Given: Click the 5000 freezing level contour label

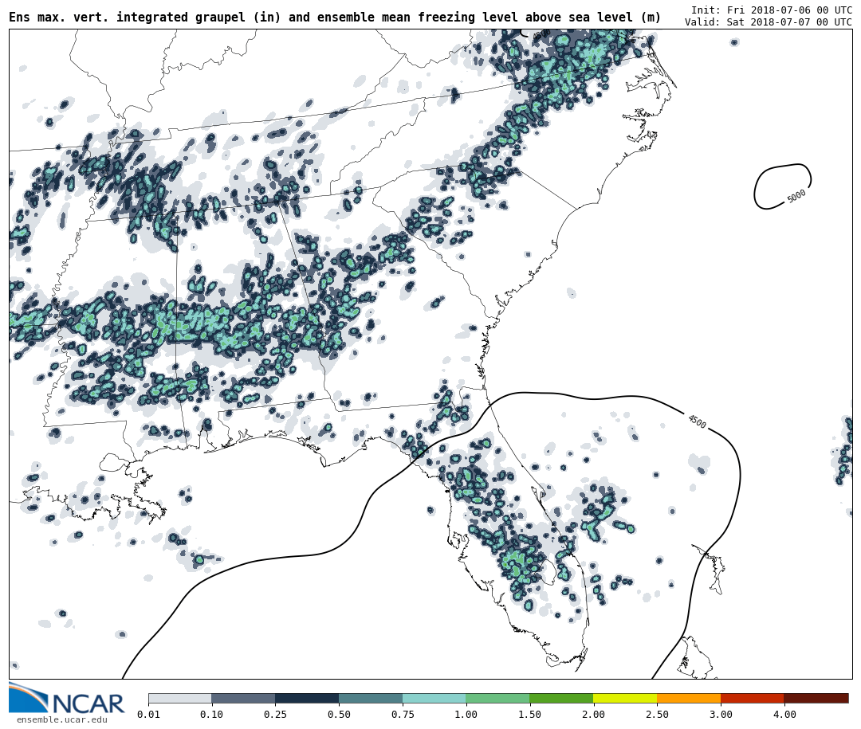Looking at the screenshot, I should (796, 196).
